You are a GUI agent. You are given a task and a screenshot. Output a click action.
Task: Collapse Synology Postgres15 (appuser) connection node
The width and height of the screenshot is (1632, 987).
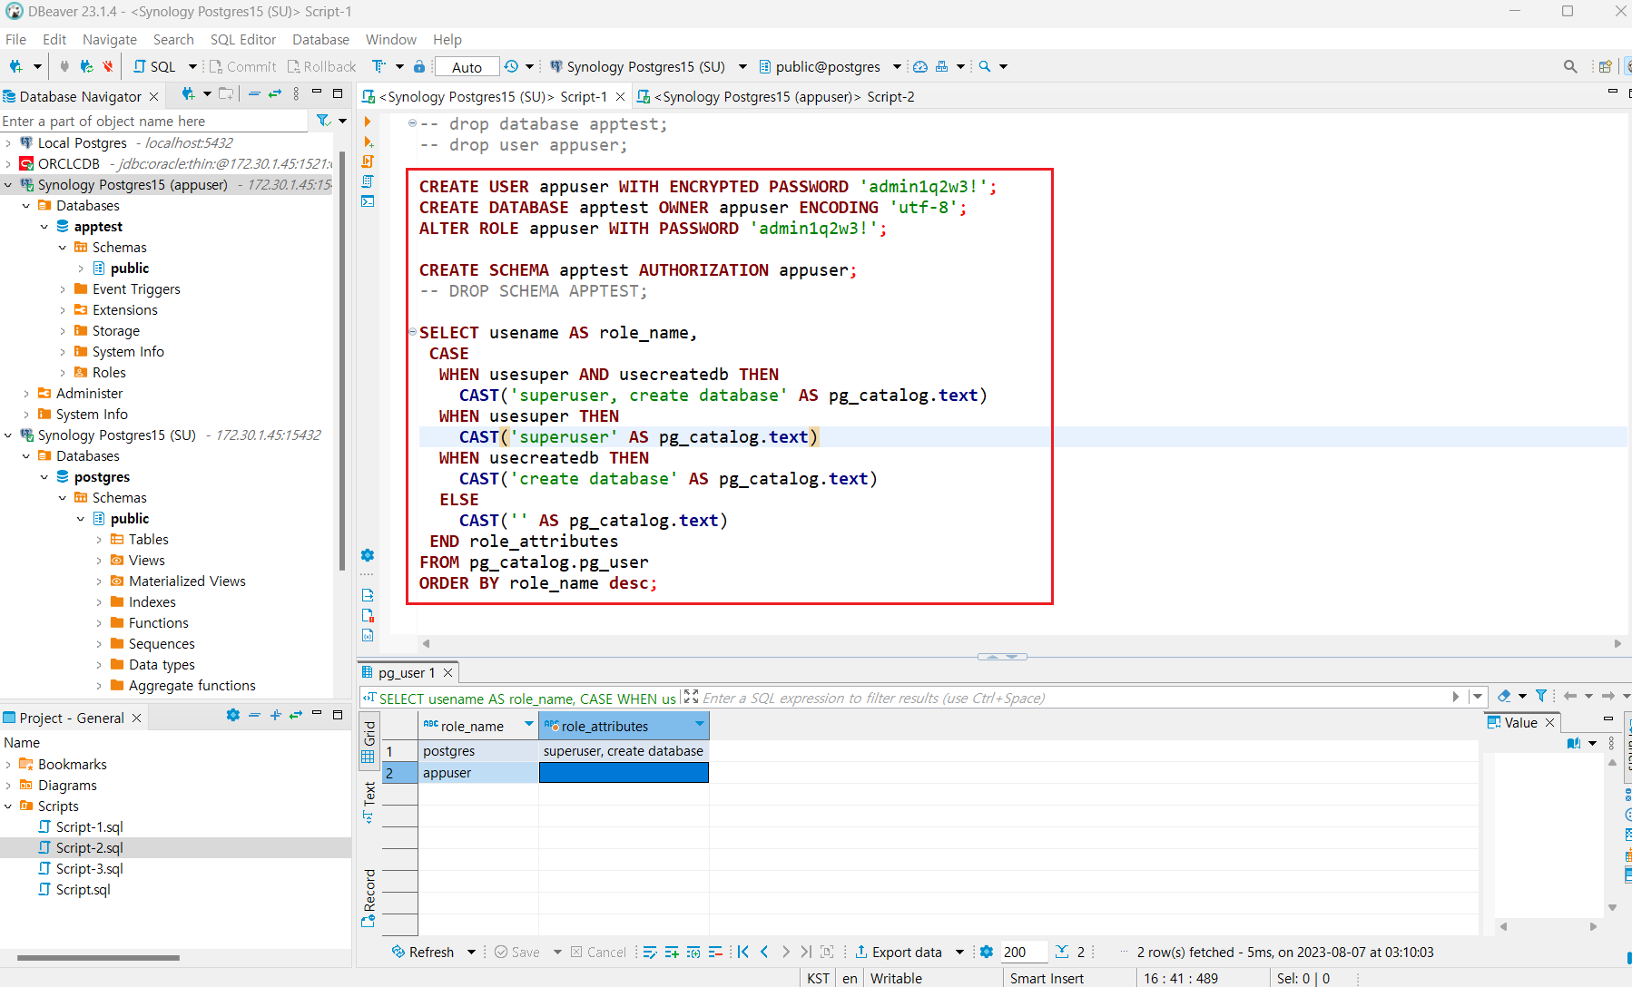[x=8, y=184]
